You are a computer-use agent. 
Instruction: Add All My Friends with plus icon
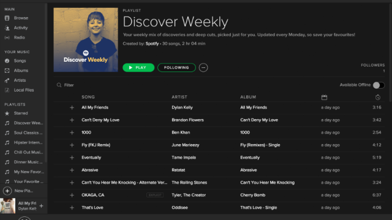(72, 108)
